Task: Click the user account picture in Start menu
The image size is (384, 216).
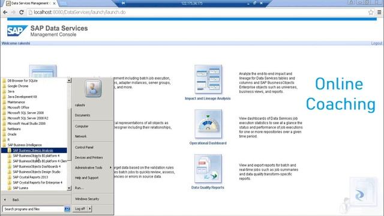Action: click(93, 88)
